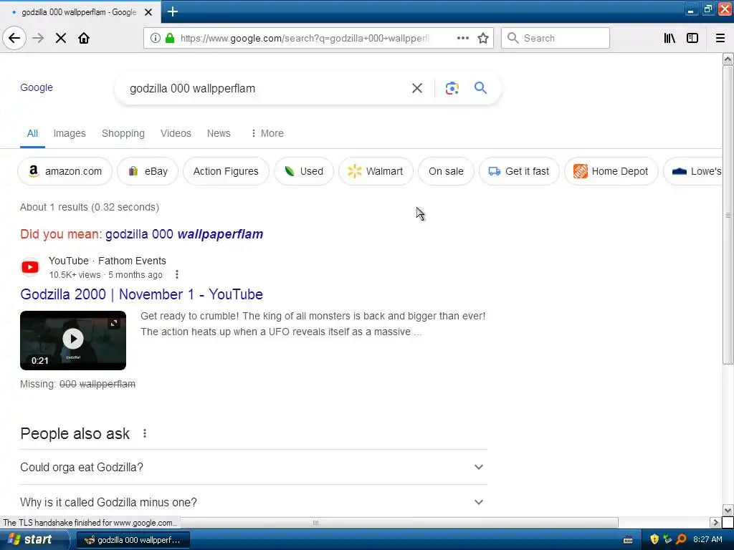
Task: Clear the Google search query X
Action: pos(417,88)
